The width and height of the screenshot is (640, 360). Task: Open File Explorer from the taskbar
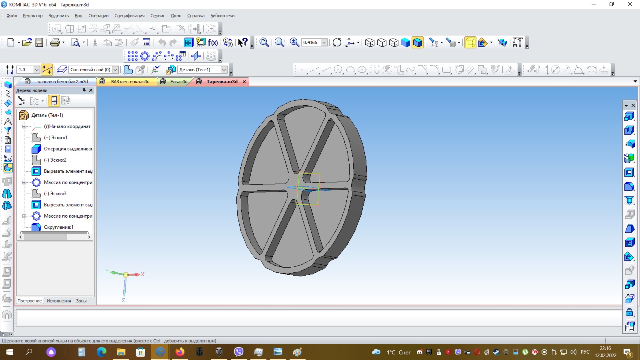121,352
